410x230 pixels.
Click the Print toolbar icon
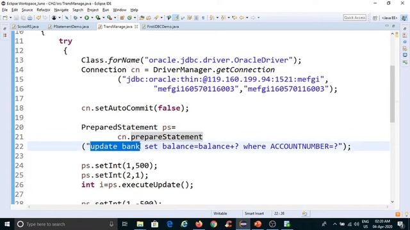(x=30, y=18)
